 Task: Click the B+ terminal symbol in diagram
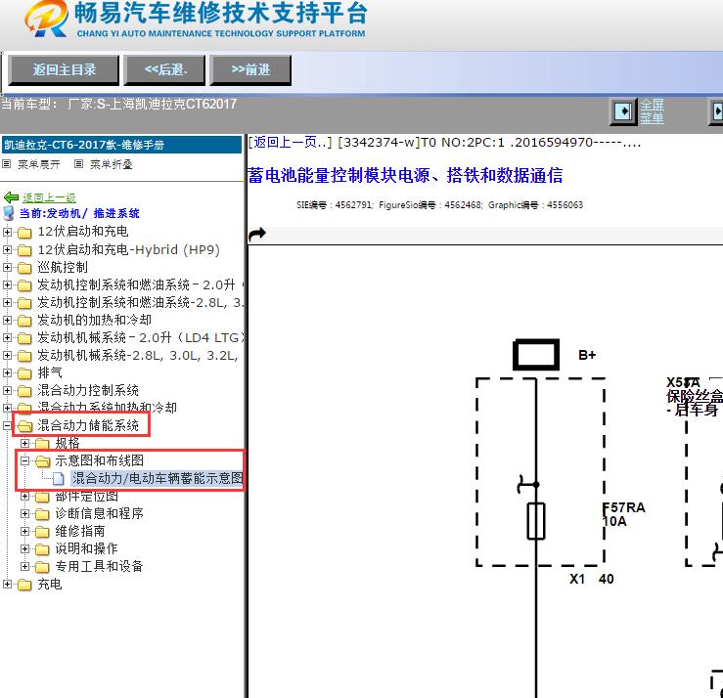pos(536,355)
